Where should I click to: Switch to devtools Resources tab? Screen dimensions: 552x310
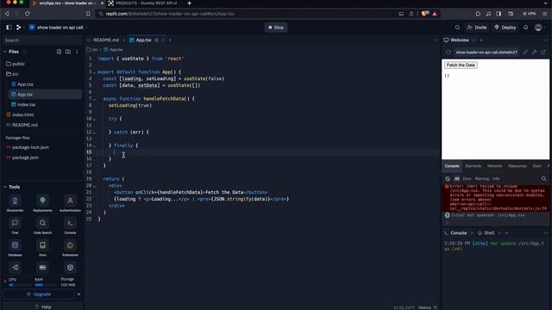tap(517, 166)
